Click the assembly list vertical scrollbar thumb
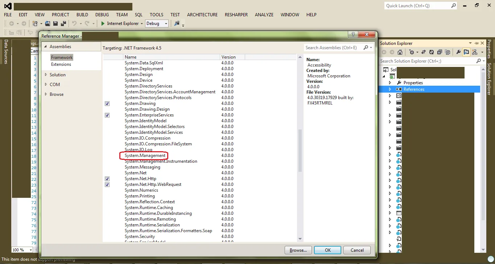 [300, 150]
